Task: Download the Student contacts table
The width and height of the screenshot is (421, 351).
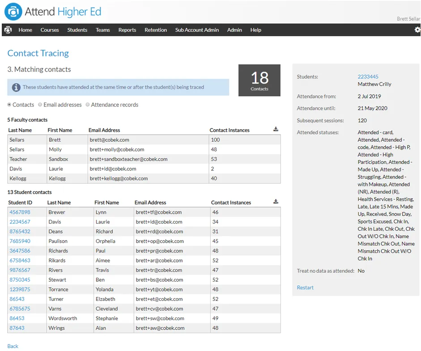Action: 276,202
